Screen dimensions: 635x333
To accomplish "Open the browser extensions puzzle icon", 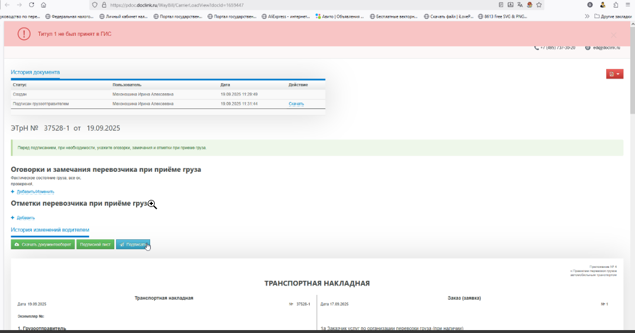I will pyautogui.click(x=616, y=5).
